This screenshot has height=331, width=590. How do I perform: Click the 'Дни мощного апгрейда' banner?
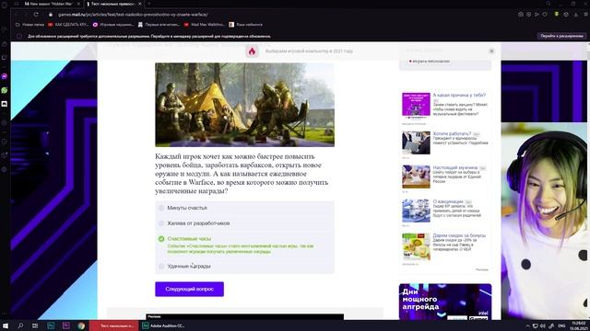click(445, 302)
